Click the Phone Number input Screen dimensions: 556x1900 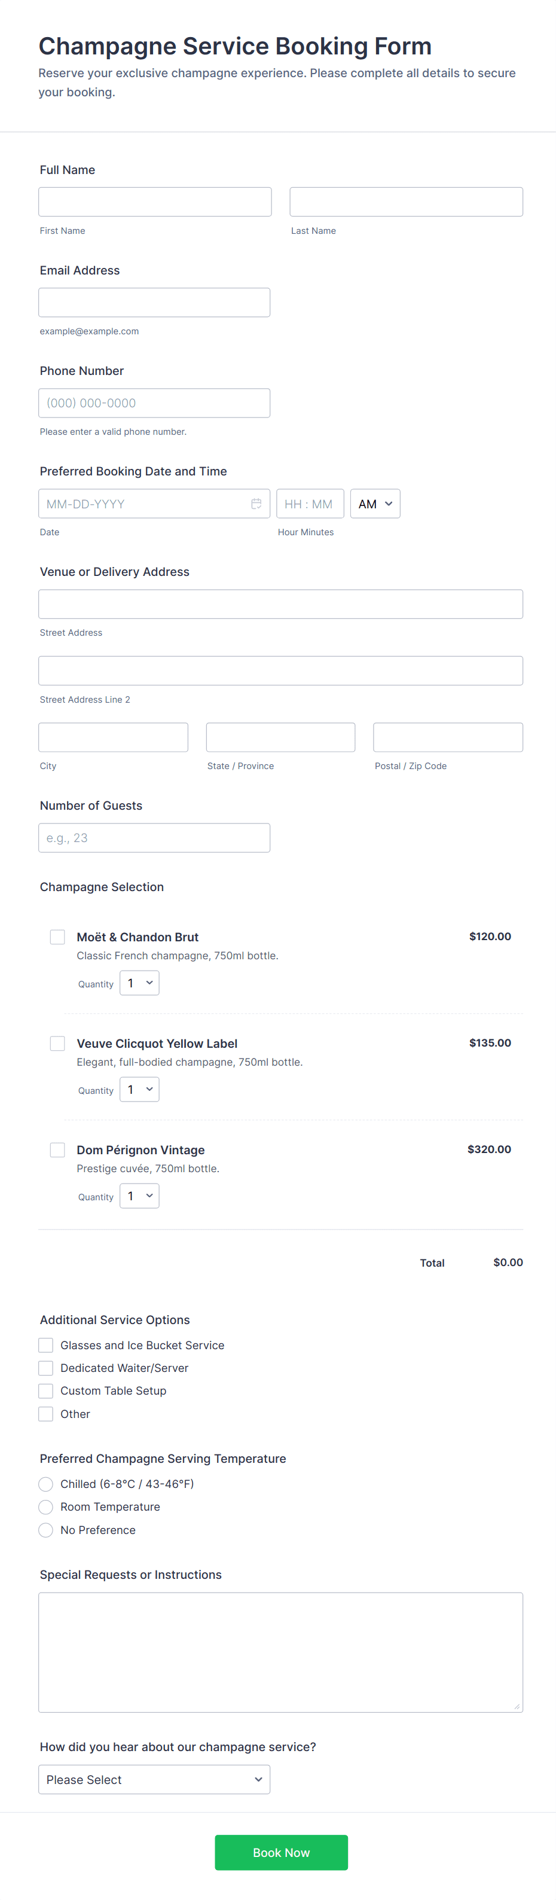pos(154,402)
